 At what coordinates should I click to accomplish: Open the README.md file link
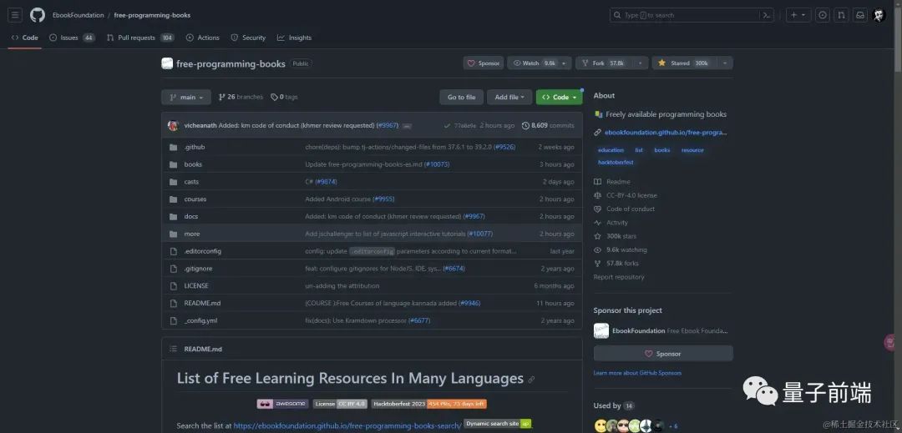(x=202, y=303)
